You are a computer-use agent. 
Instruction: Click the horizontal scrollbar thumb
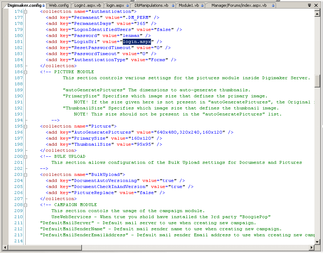45,247
